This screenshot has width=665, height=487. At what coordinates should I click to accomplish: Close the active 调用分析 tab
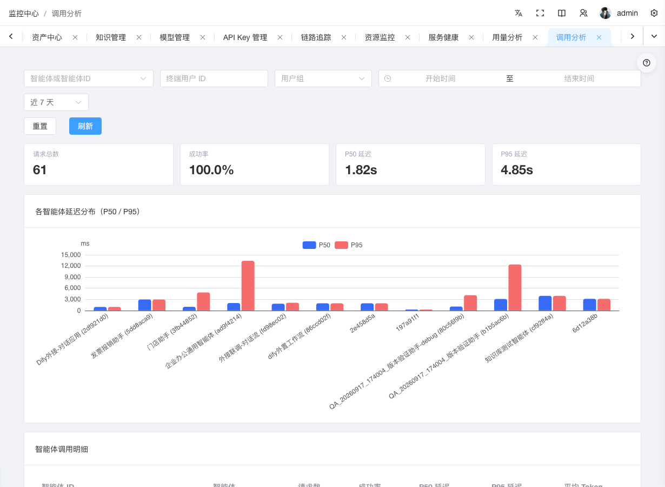(599, 37)
